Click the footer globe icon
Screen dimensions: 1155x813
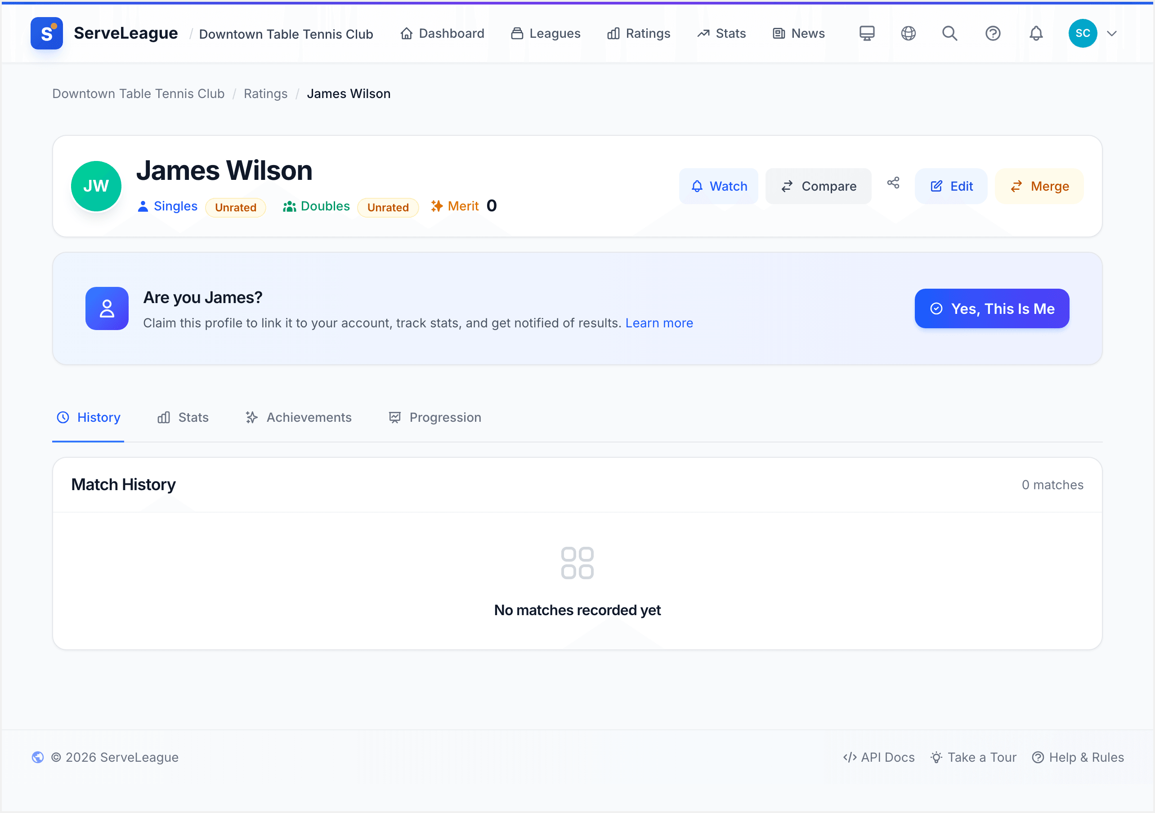coord(38,757)
